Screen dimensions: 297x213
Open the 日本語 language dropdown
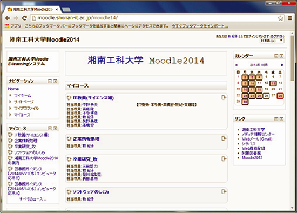(x=272, y=41)
